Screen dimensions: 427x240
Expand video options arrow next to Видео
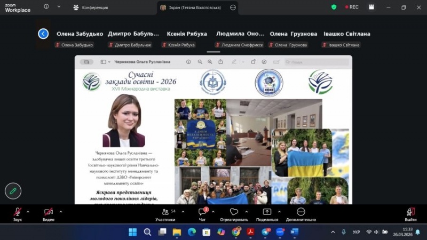click(60, 211)
